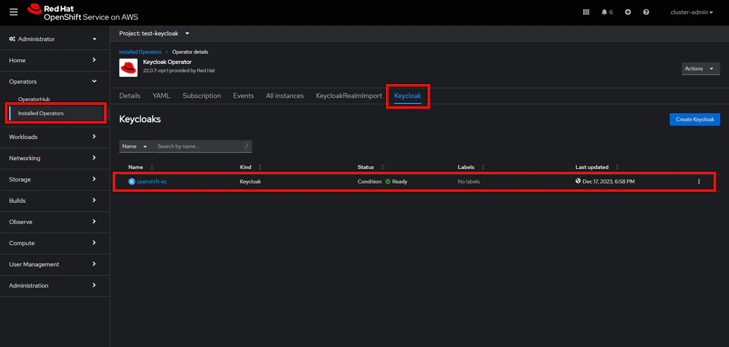Sort table by Status column
Image resolution: width=729 pixels, height=347 pixels.
click(x=371, y=167)
